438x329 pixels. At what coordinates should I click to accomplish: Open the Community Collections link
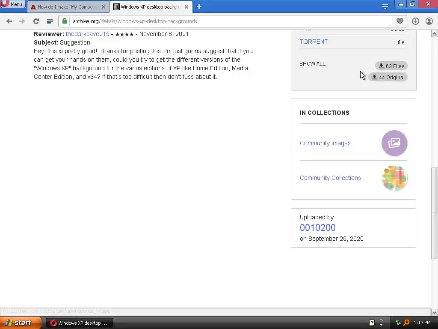(330, 178)
